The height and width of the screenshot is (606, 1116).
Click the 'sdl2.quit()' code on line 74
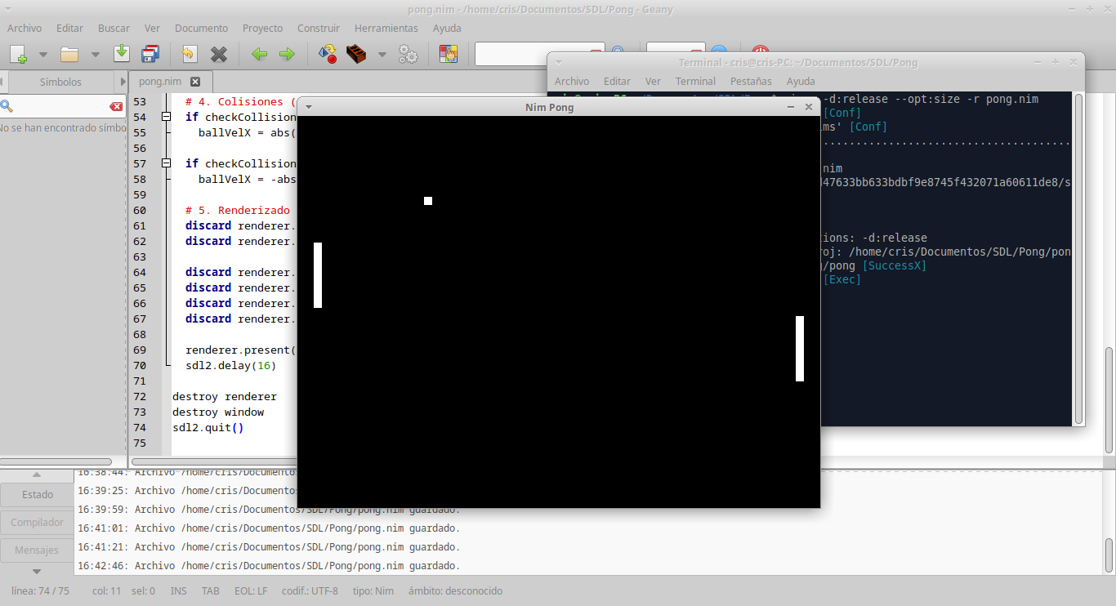(x=208, y=427)
